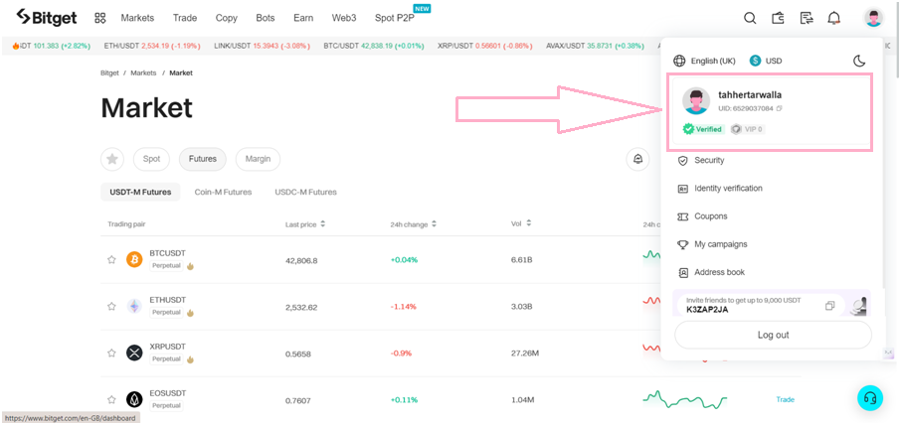Open the Markets navigation item
Screen dimensions: 901x425
pos(137,18)
